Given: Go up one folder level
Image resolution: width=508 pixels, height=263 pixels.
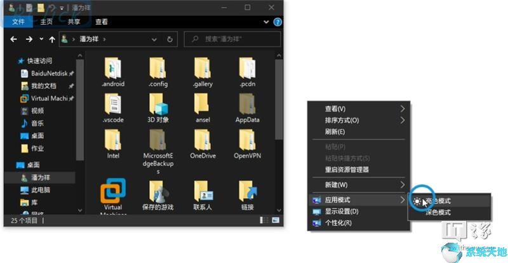Looking at the screenshot, I should [x=52, y=39].
